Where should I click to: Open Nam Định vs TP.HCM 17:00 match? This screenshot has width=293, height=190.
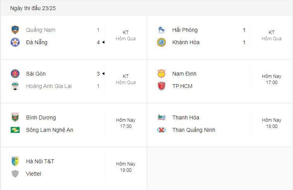tap(220, 81)
